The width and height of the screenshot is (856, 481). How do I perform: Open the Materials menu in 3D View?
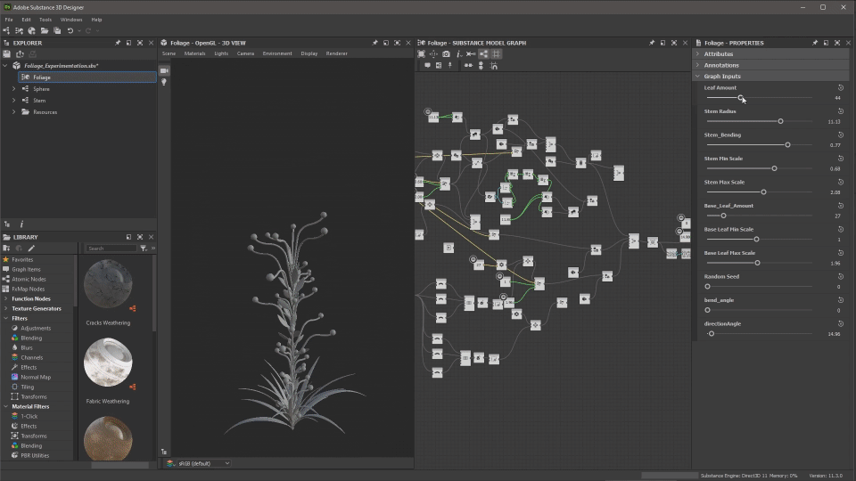point(195,53)
